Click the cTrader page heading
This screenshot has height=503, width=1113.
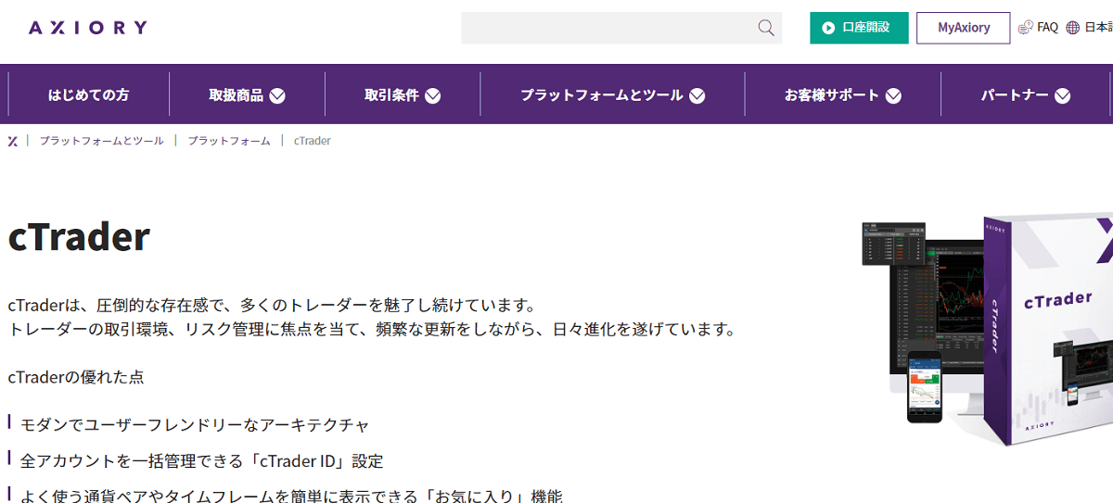79,236
